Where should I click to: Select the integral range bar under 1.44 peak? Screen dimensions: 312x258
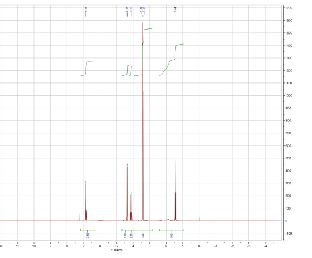[x=172, y=230]
